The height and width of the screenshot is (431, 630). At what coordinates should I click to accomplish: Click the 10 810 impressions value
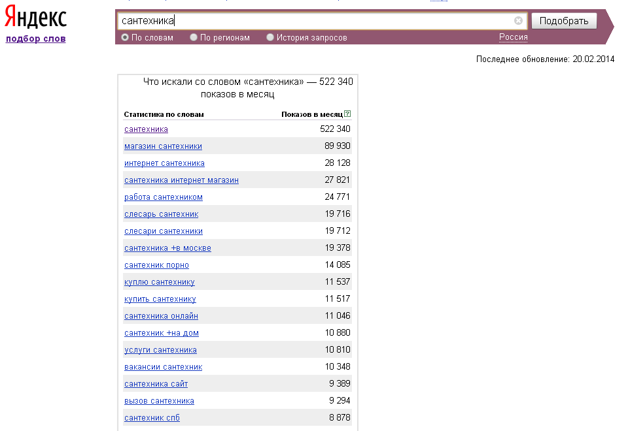point(338,349)
